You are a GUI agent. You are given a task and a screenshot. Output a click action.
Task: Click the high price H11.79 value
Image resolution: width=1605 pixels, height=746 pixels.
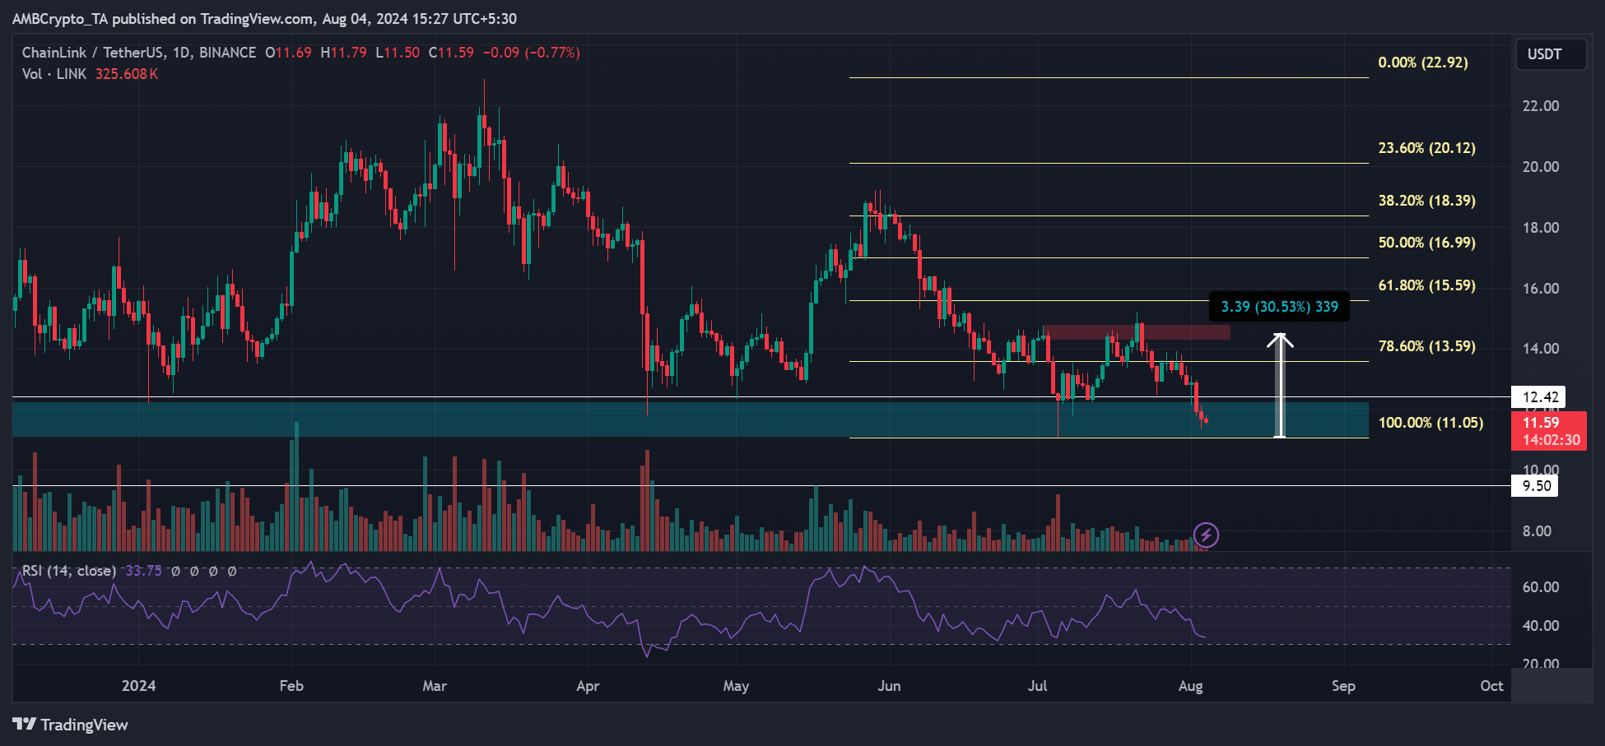point(343,53)
